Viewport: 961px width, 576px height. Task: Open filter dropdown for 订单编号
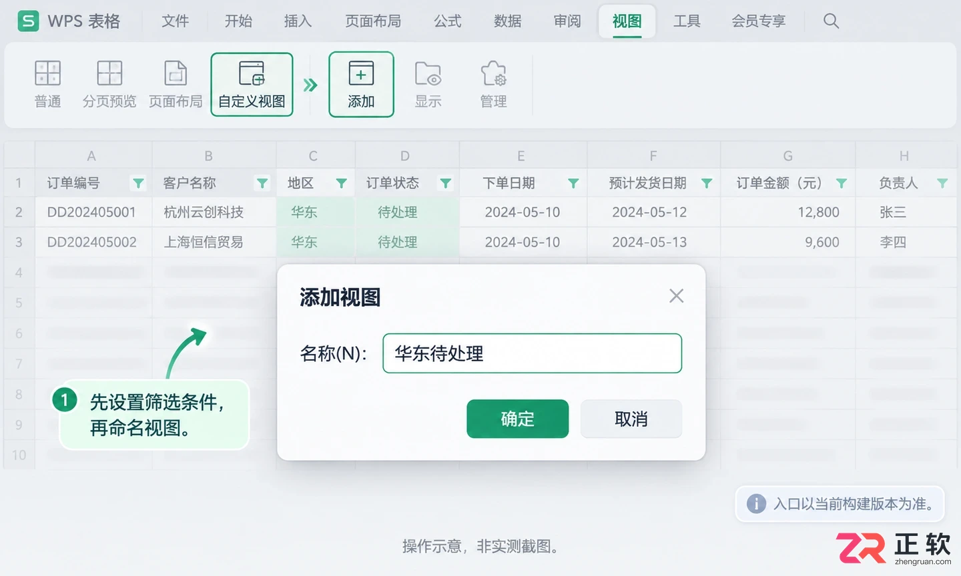tap(138, 183)
